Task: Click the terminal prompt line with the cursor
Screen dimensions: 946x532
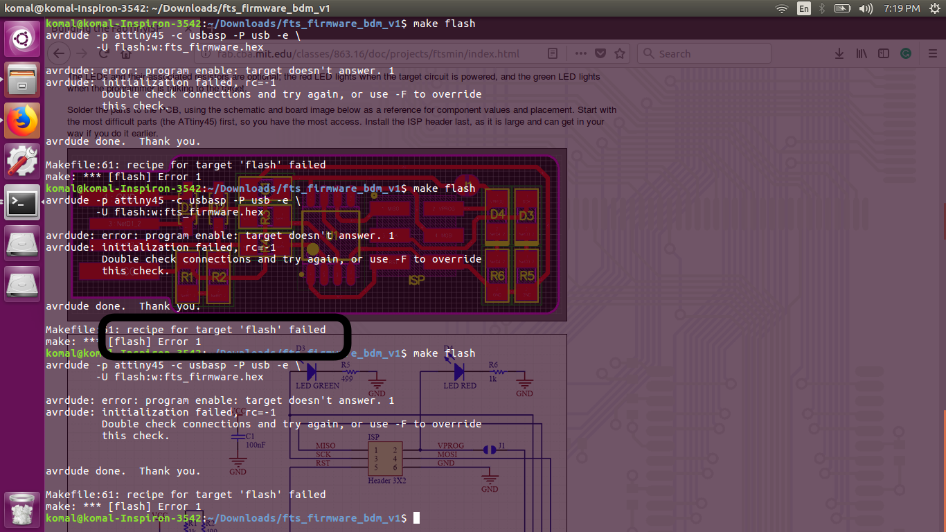Action: tap(232, 518)
